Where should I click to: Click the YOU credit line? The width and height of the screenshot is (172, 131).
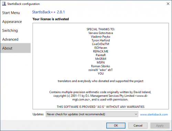click(x=101, y=74)
